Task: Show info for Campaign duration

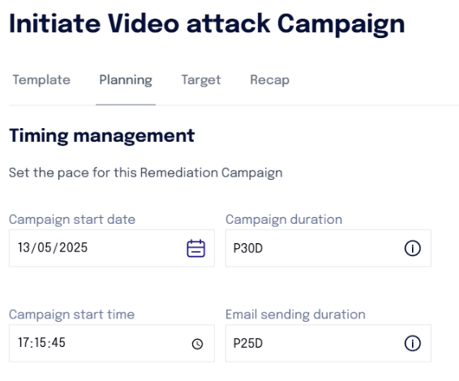Action: (413, 248)
